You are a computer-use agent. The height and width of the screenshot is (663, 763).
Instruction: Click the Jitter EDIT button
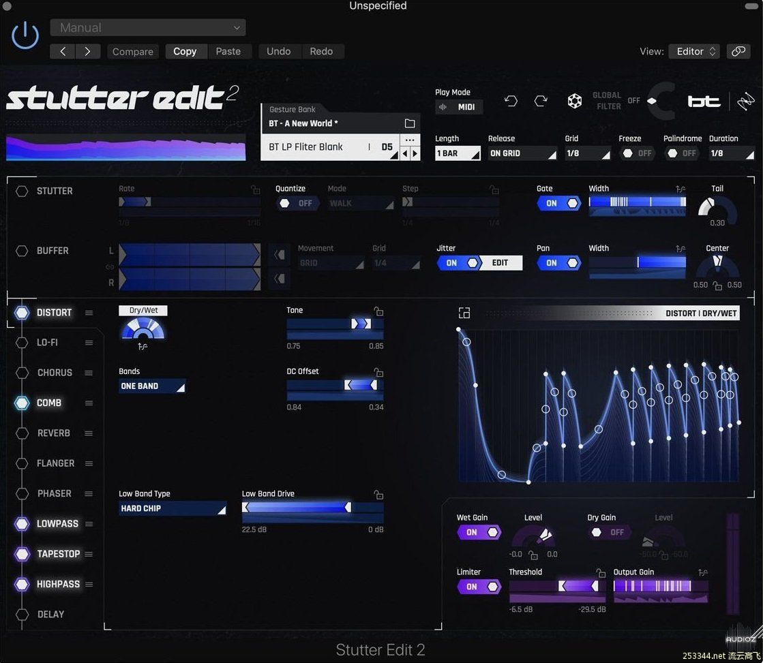tap(500, 263)
